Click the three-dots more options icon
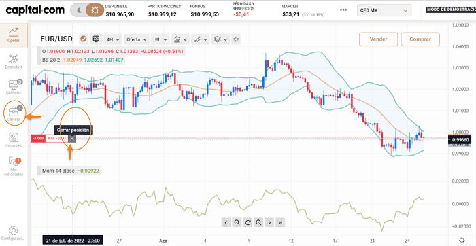 point(343,10)
